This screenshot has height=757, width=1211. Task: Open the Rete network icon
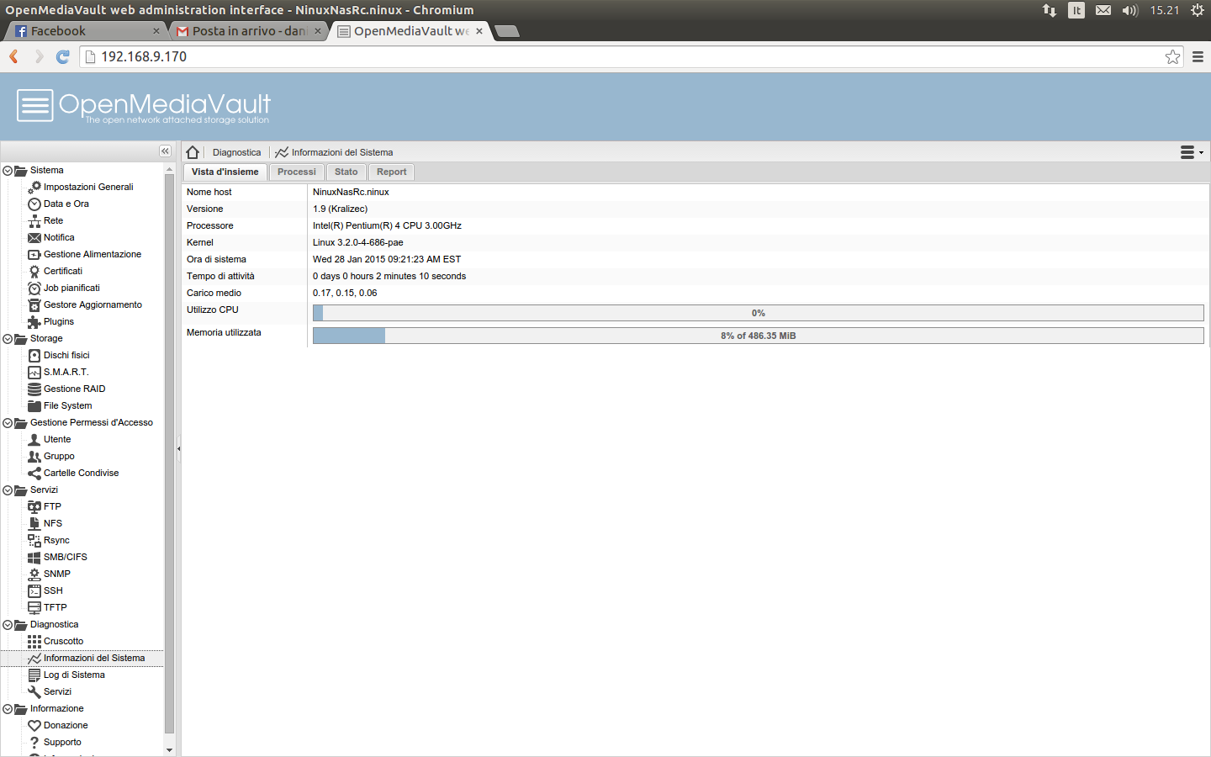34,220
